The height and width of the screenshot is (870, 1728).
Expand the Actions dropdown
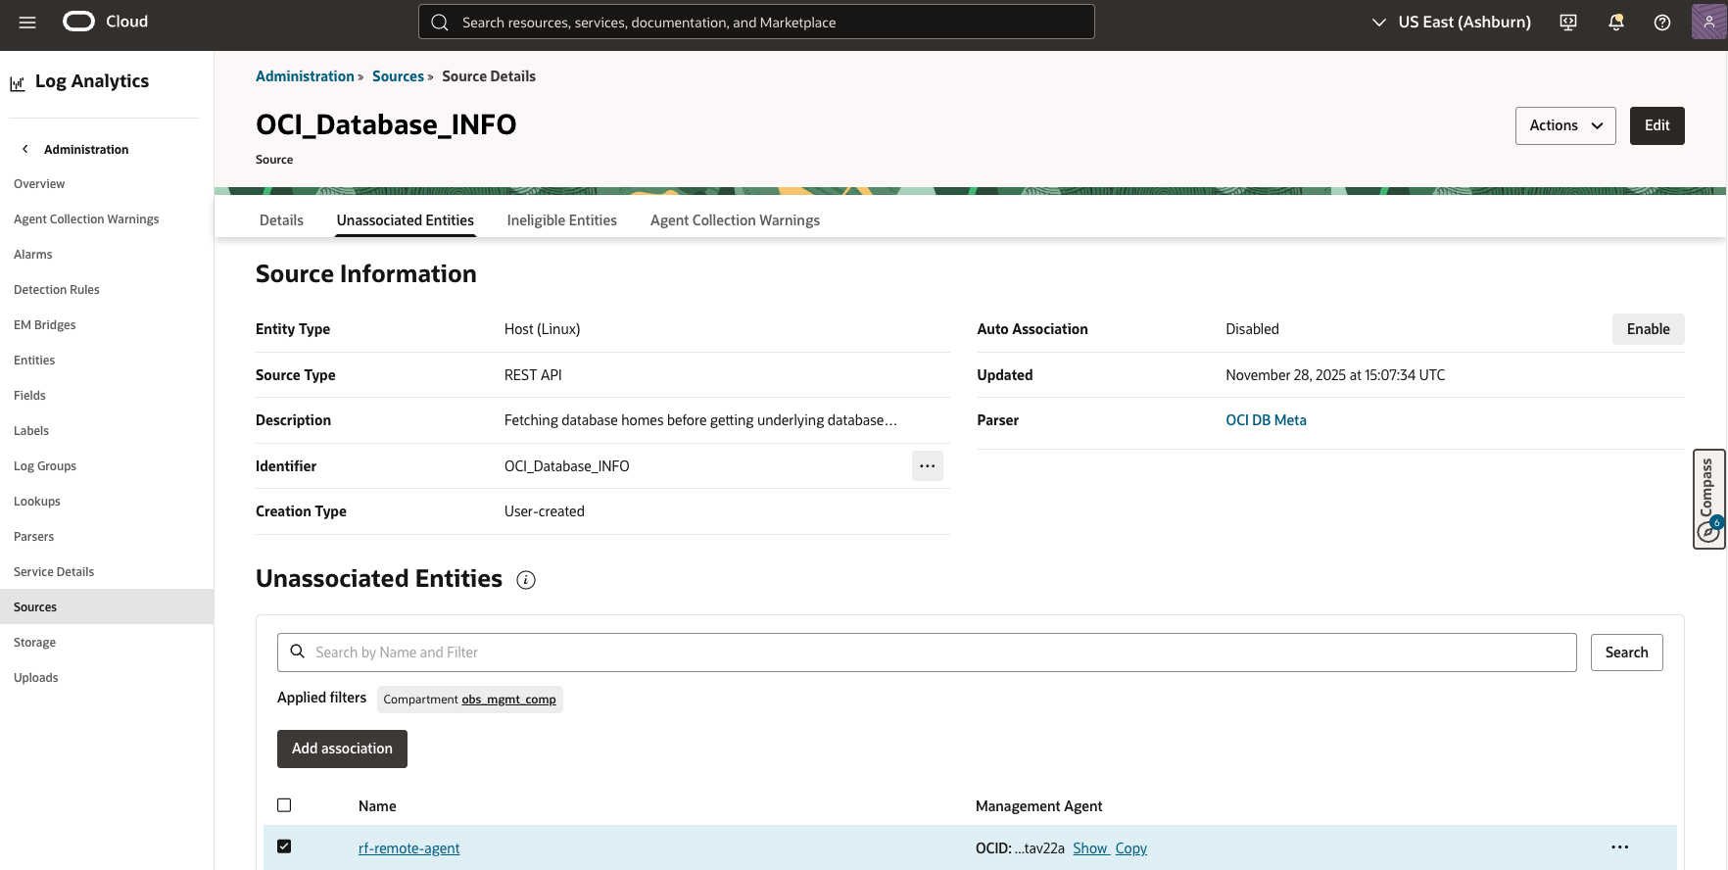coord(1564,125)
